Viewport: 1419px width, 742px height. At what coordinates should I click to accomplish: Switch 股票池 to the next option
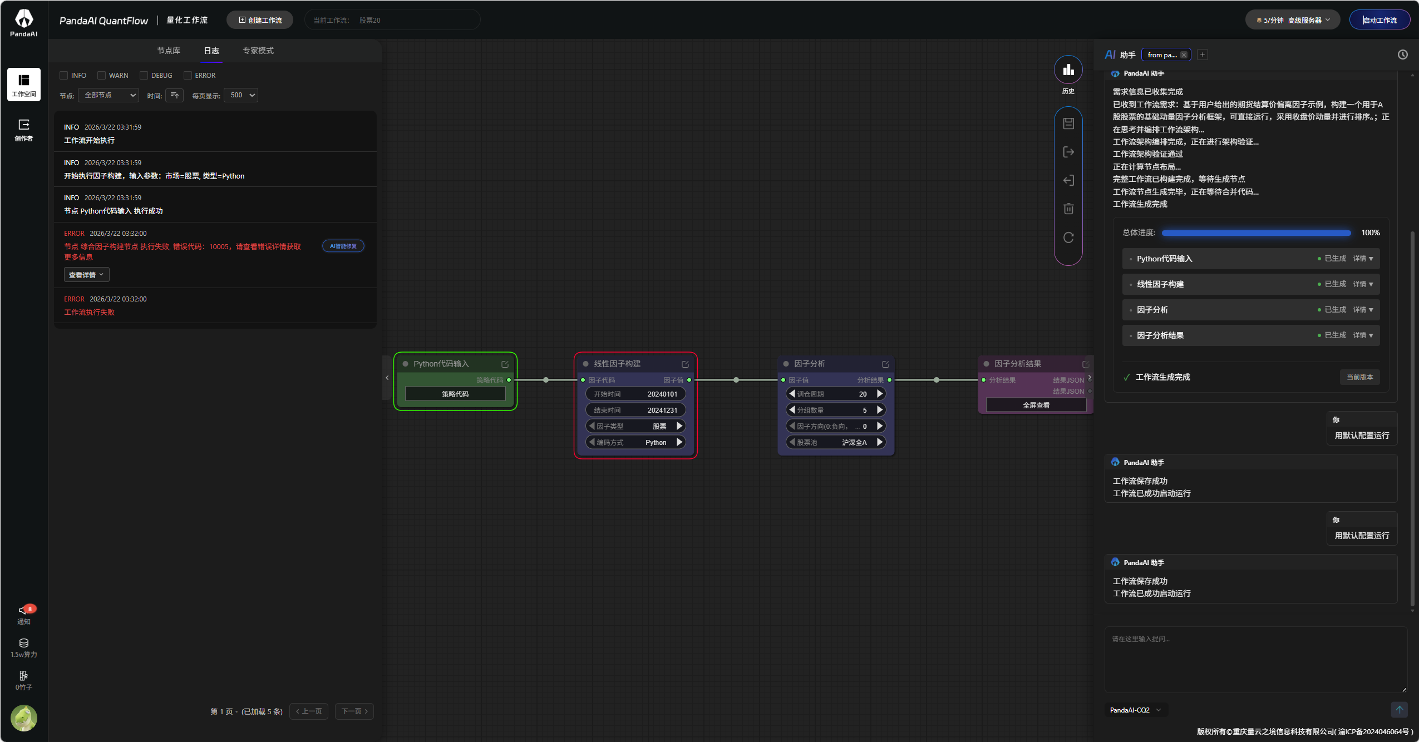(880, 442)
